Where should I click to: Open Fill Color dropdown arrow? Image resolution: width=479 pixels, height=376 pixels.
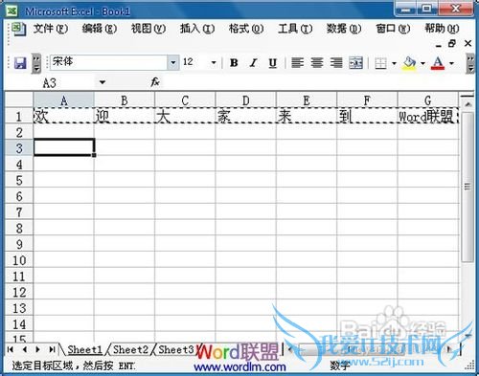point(422,63)
